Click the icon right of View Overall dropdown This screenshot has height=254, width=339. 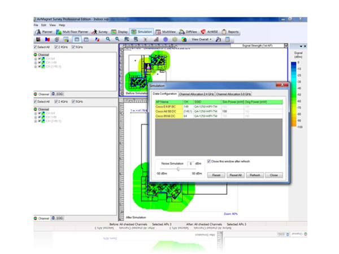pyautogui.click(x=218, y=40)
